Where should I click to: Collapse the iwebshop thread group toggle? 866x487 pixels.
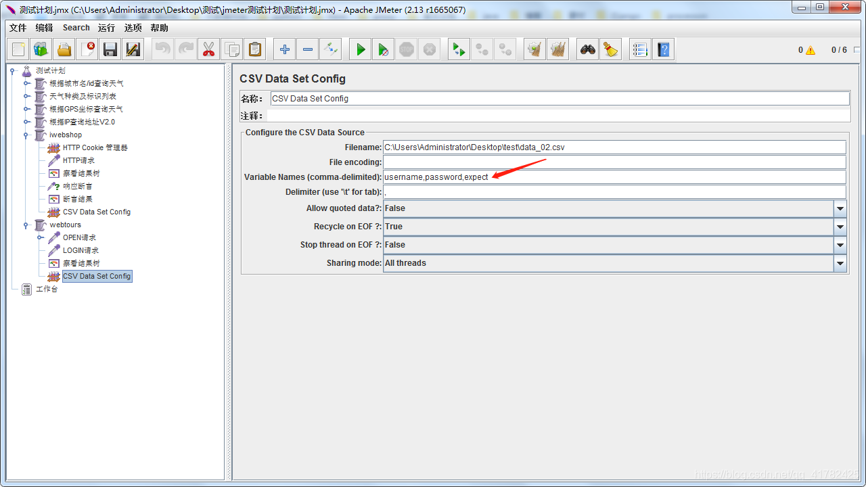point(26,135)
